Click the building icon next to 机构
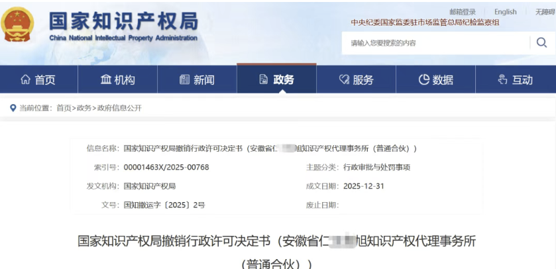Image resolution: width=556 pixels, height=269 pixels. point(105,80)
